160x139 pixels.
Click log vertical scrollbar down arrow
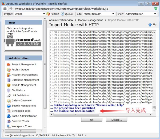154,111
